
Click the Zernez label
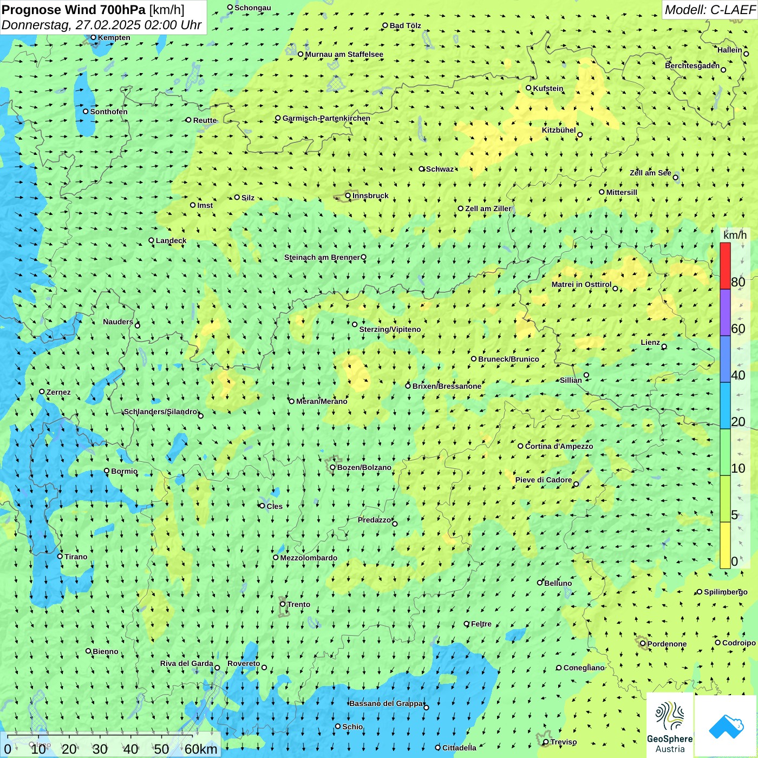[x=58, y=392]
